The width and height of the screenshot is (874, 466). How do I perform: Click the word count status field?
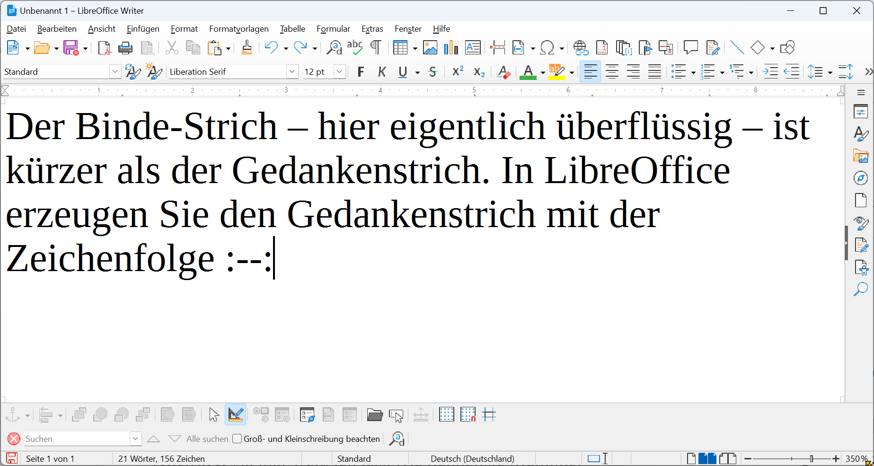(161, 459)
